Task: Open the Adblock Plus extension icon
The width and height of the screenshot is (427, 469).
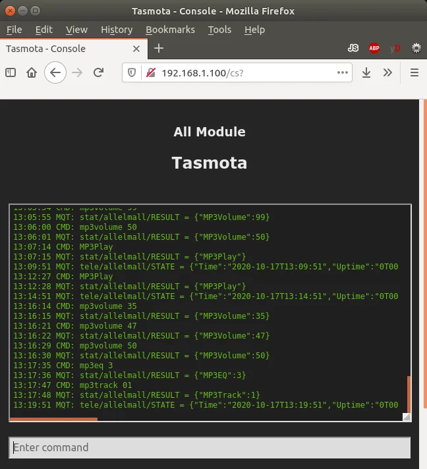Action: [x=374, y=48]
